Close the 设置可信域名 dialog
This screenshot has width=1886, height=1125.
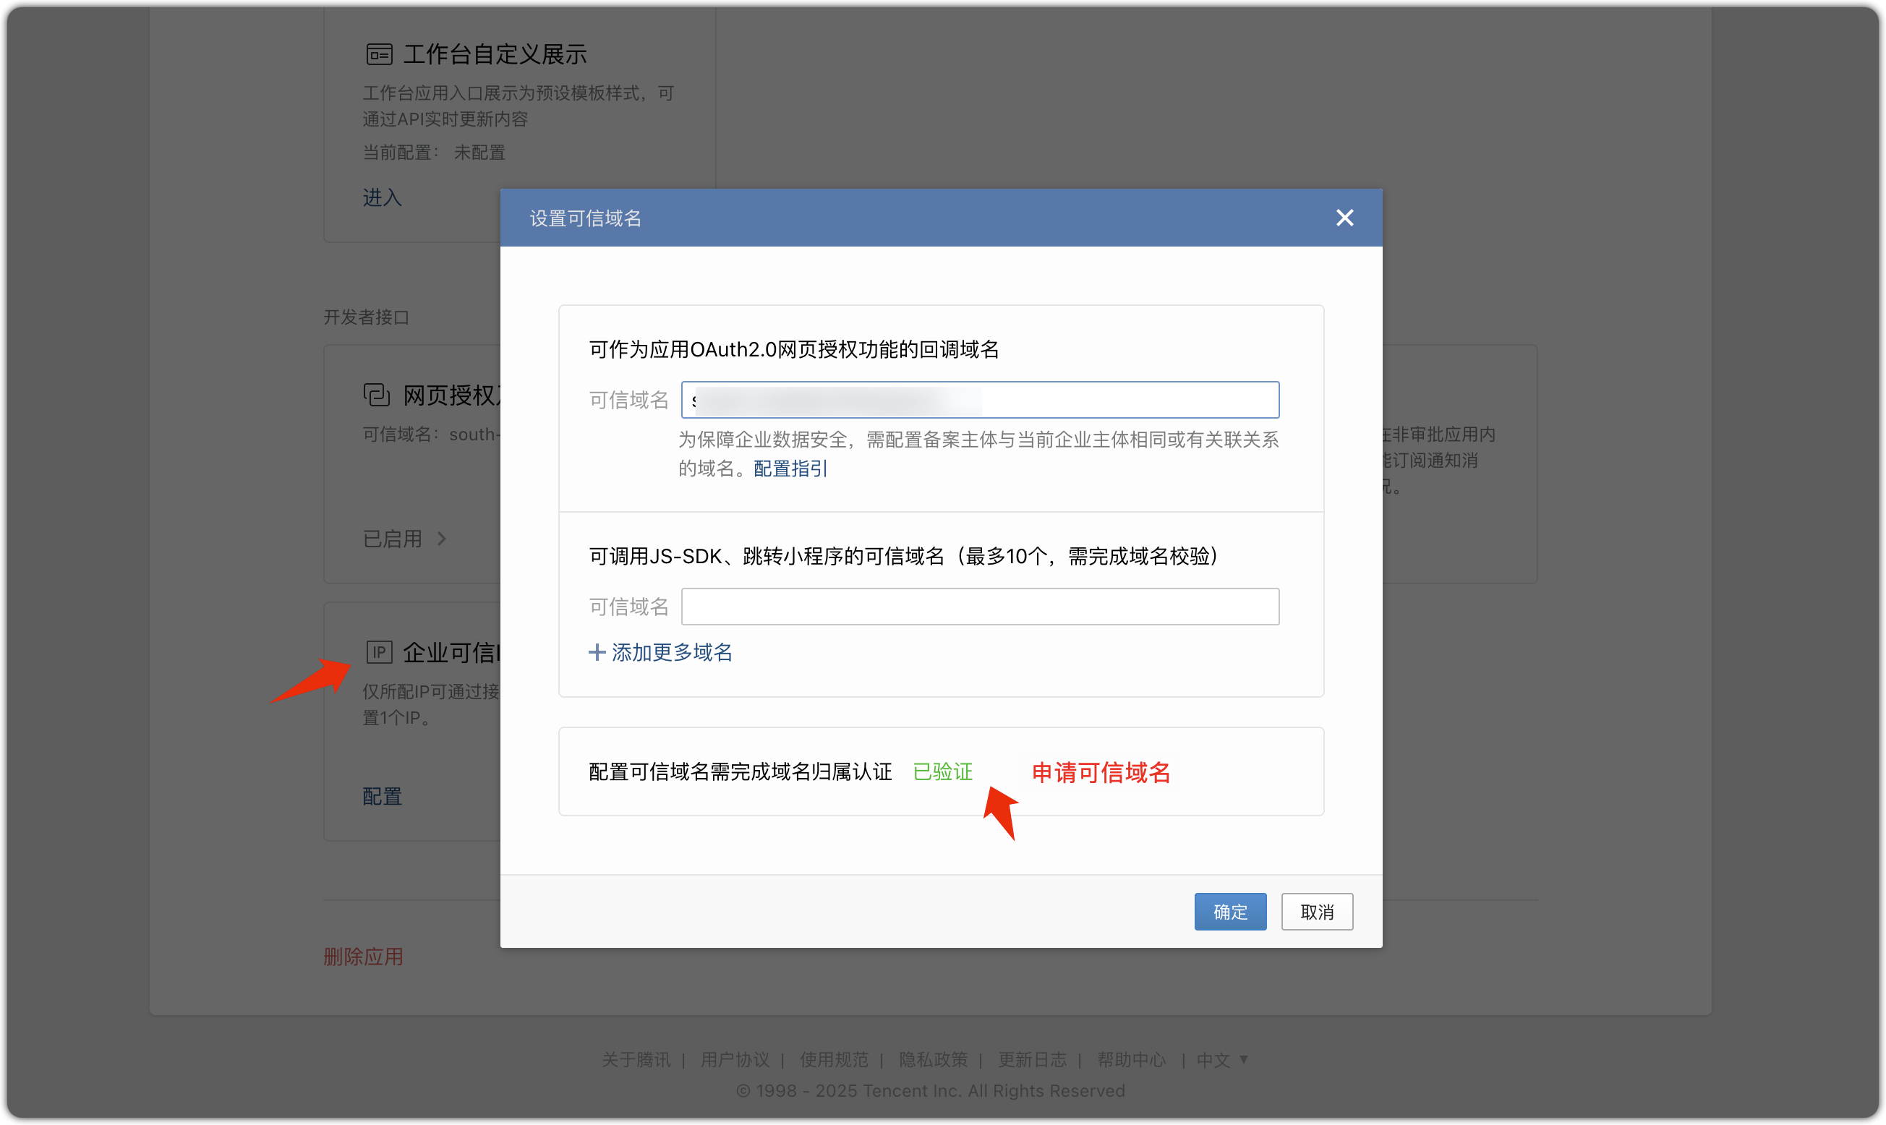[1344, 218]
